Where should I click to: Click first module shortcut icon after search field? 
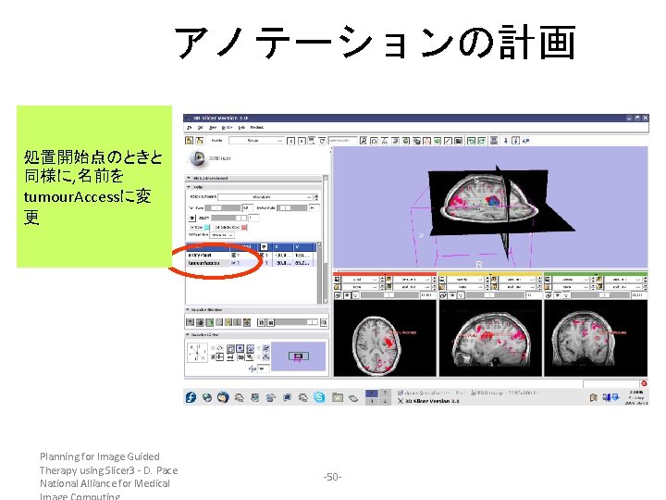[x=364, y=141]
